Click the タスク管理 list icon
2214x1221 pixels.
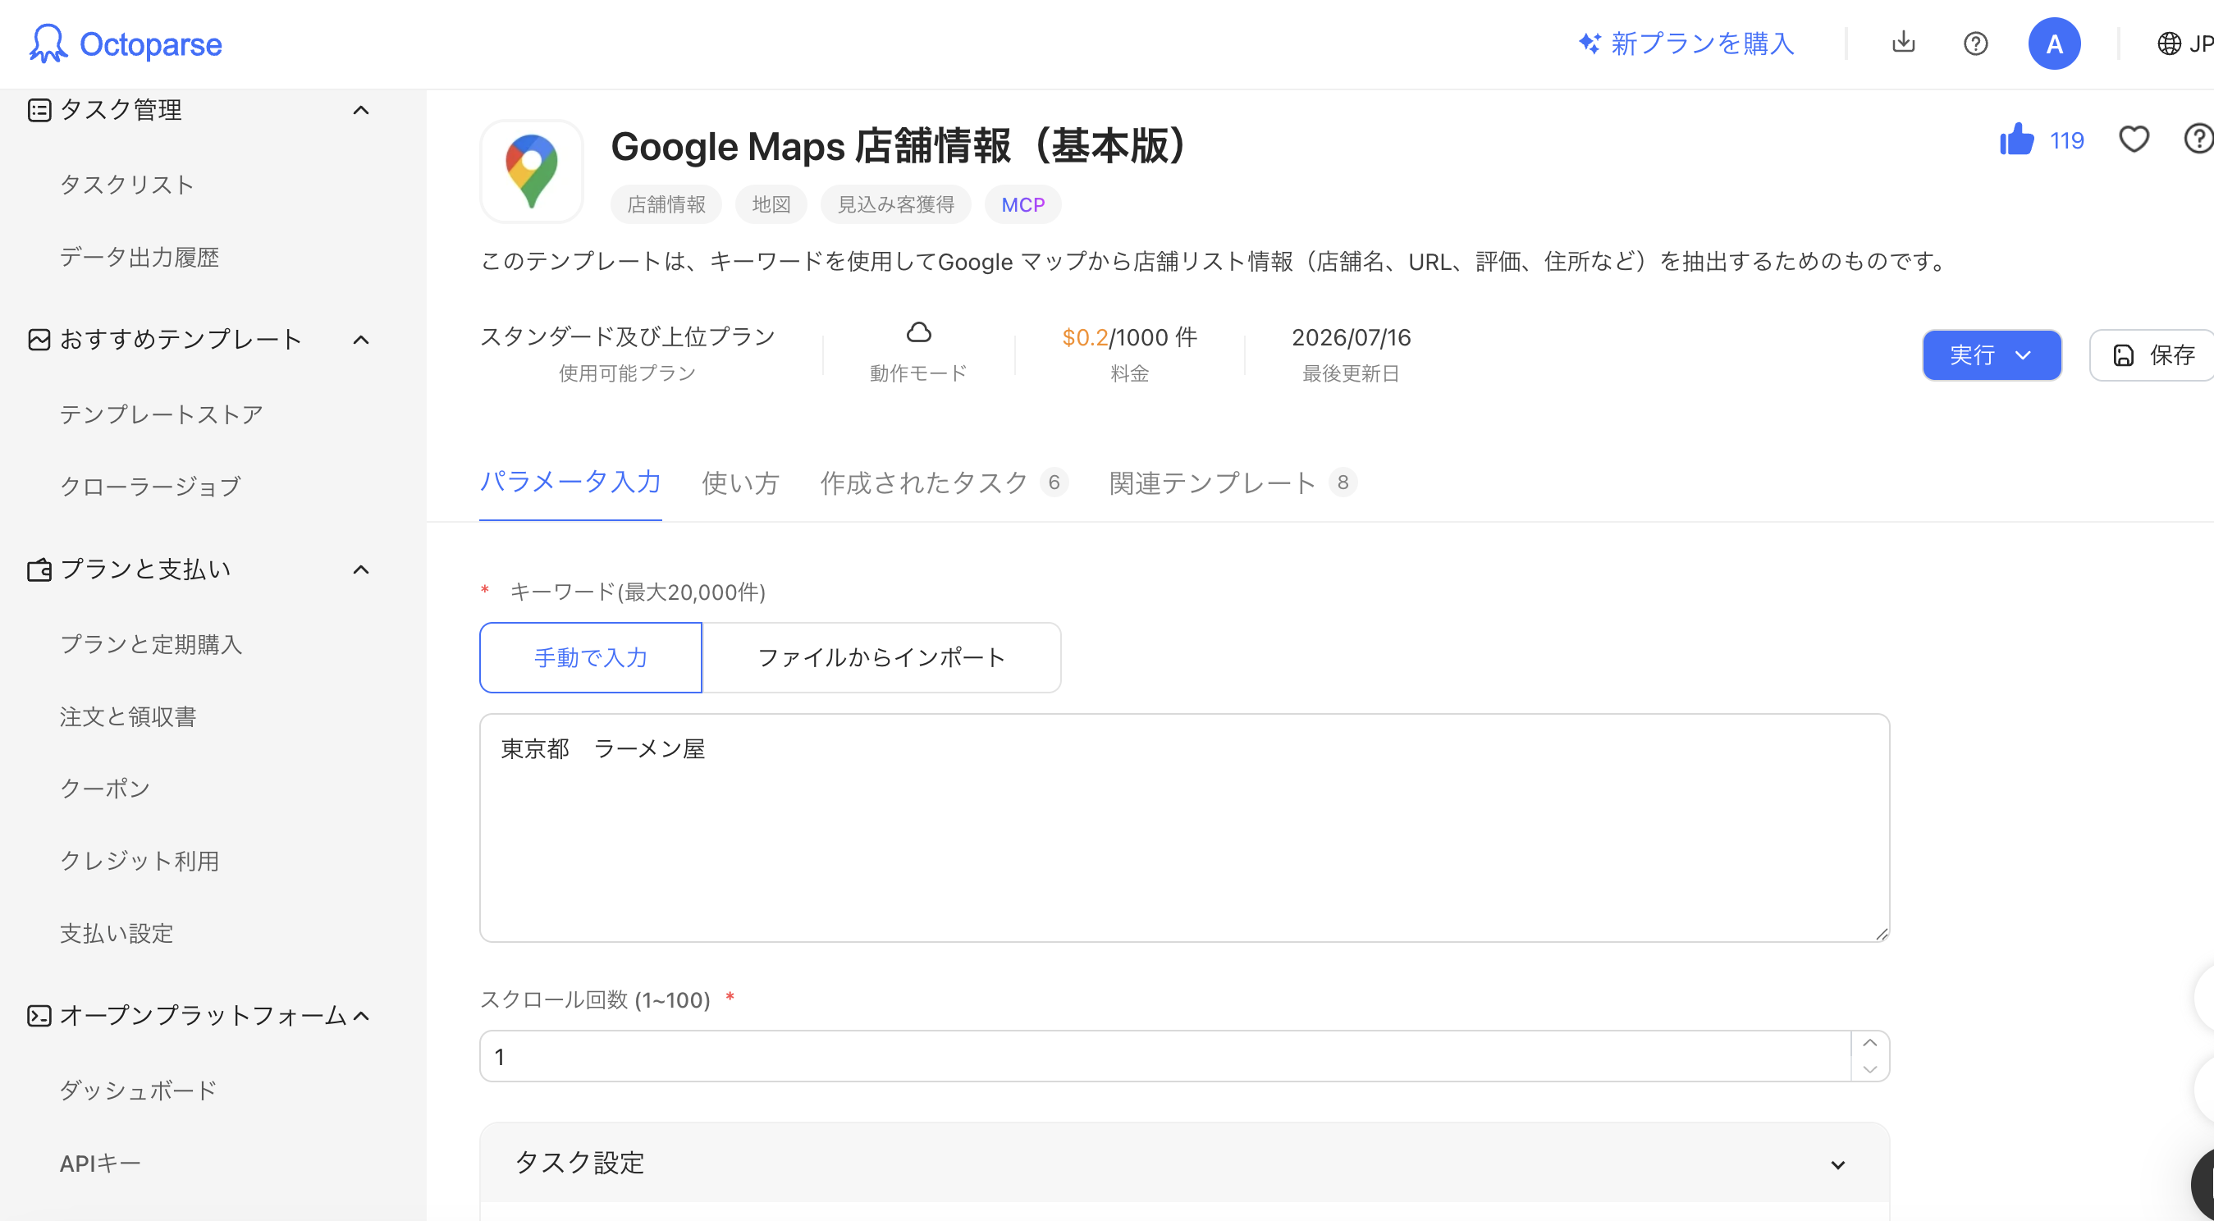pos(39,110)
